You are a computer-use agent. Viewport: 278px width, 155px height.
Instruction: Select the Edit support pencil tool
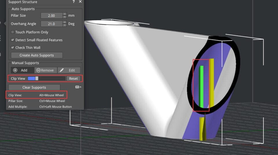[x=69, y=70]
